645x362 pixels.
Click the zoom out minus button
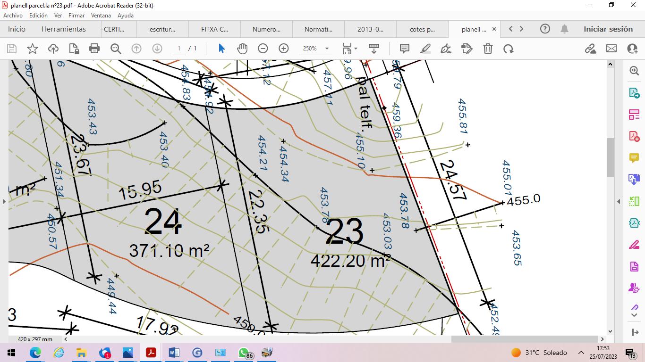point(263,49)
